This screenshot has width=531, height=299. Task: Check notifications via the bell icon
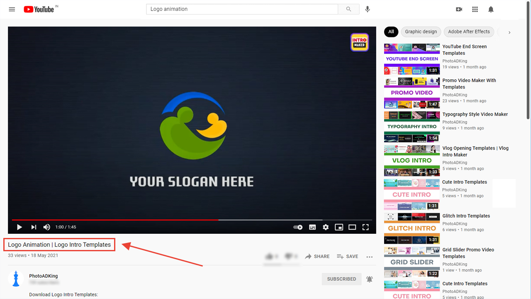pos(490,9)
